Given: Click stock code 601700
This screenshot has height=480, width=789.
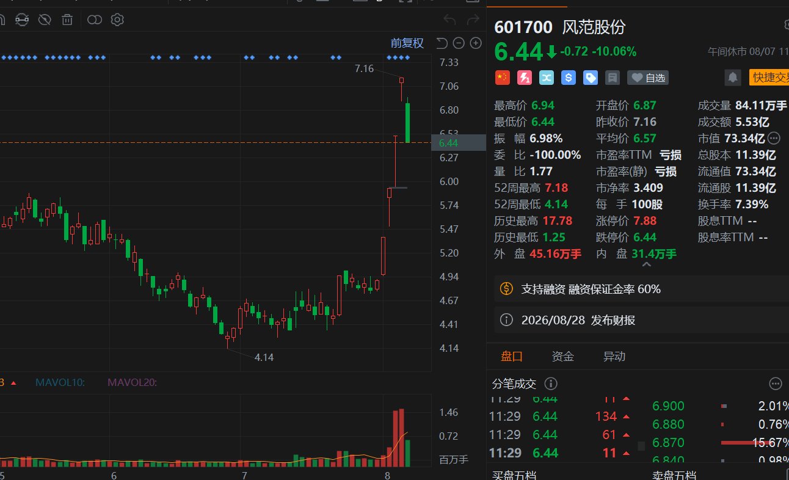Looking at the screenshot, I should (x=523, y=27).
